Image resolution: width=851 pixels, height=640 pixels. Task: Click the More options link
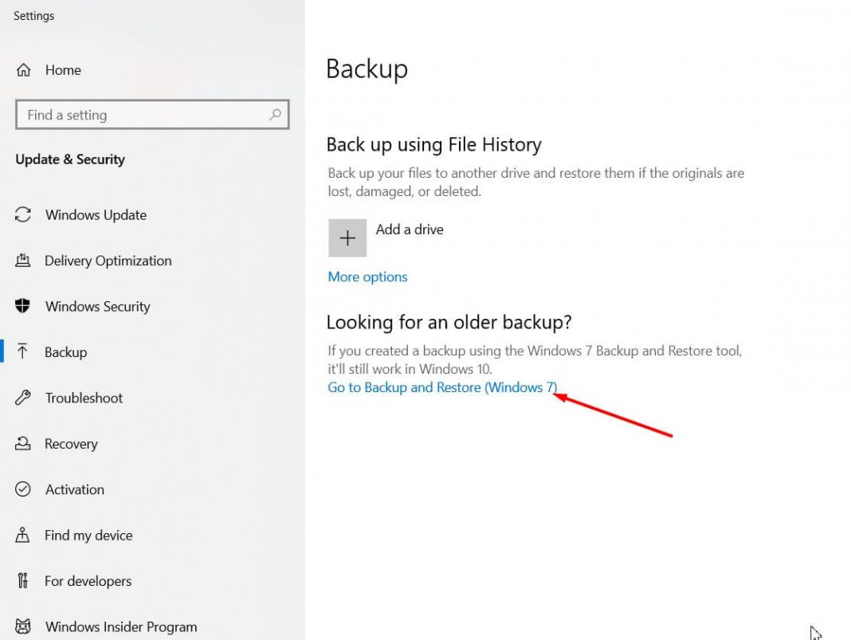click(367, 277)
